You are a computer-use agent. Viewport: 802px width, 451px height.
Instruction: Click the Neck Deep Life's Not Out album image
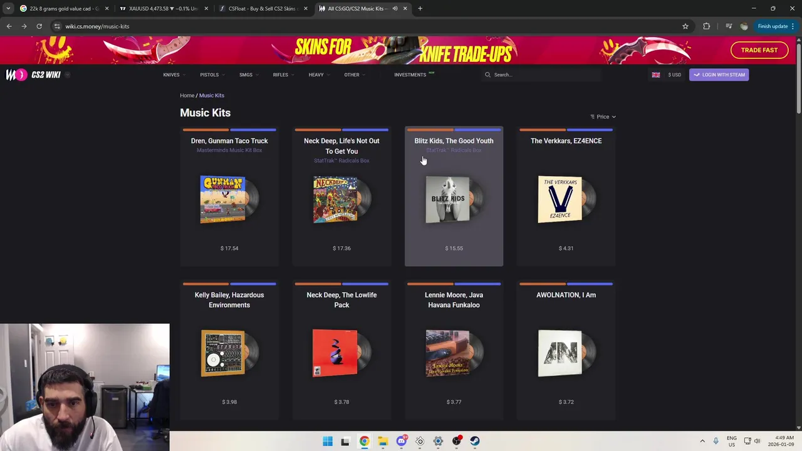coord(341,199)
